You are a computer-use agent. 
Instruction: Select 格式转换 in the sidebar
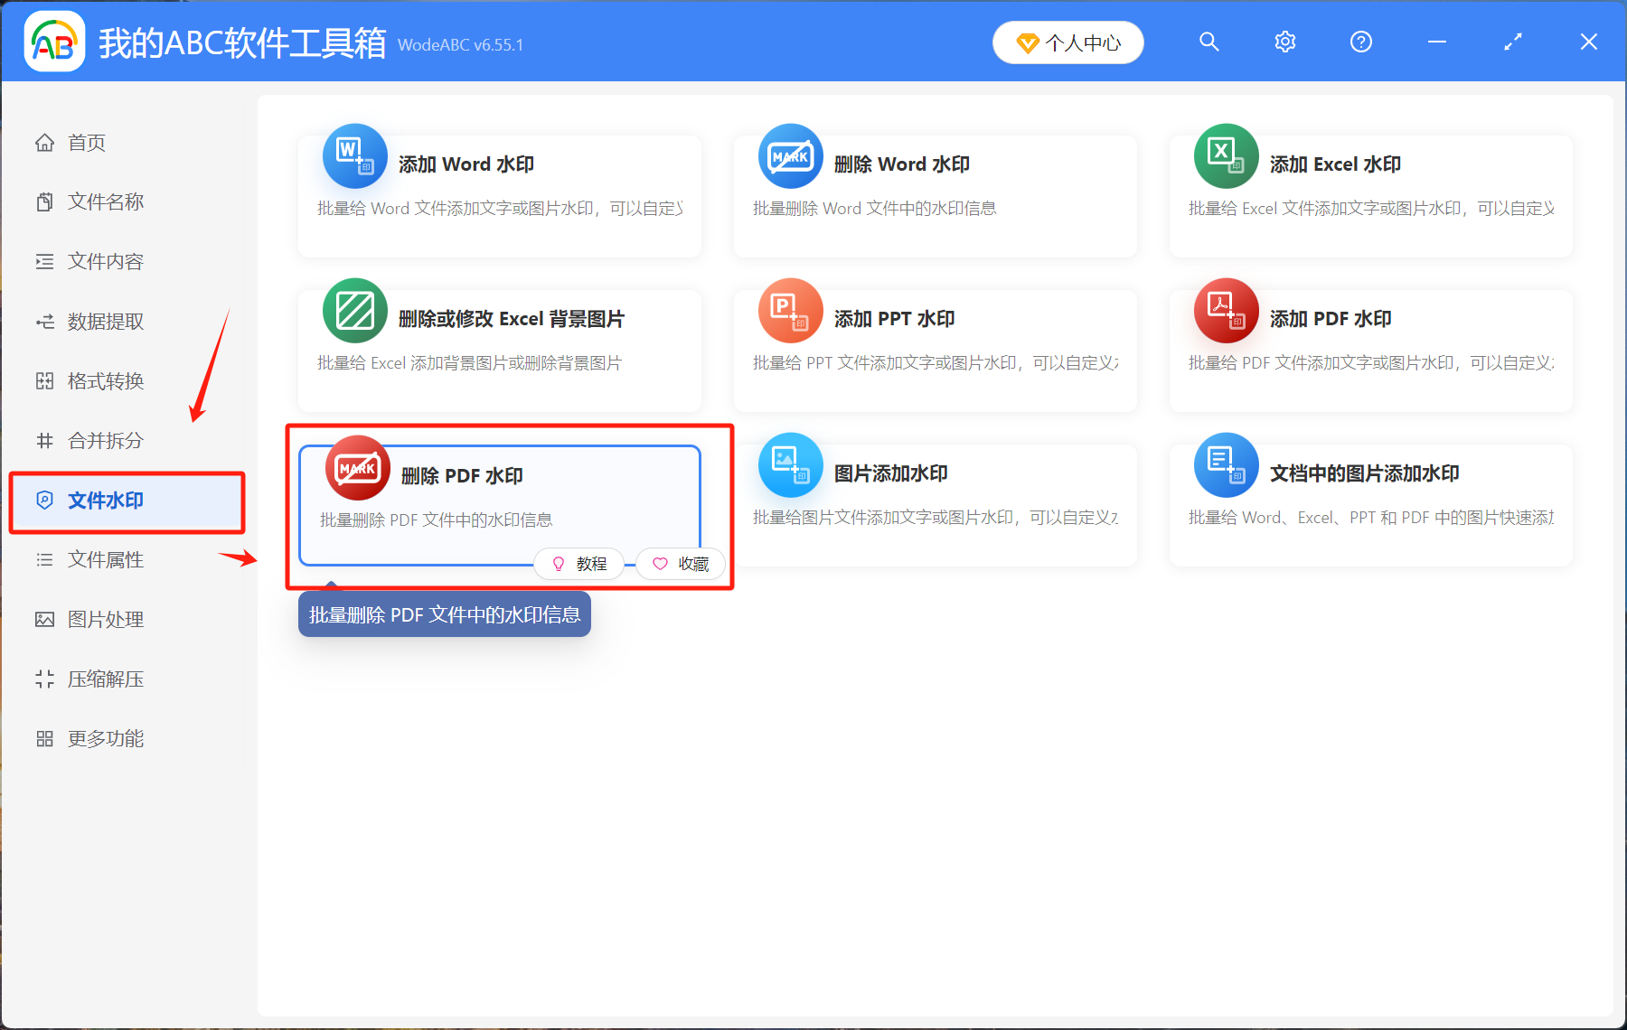pos(106,381)
